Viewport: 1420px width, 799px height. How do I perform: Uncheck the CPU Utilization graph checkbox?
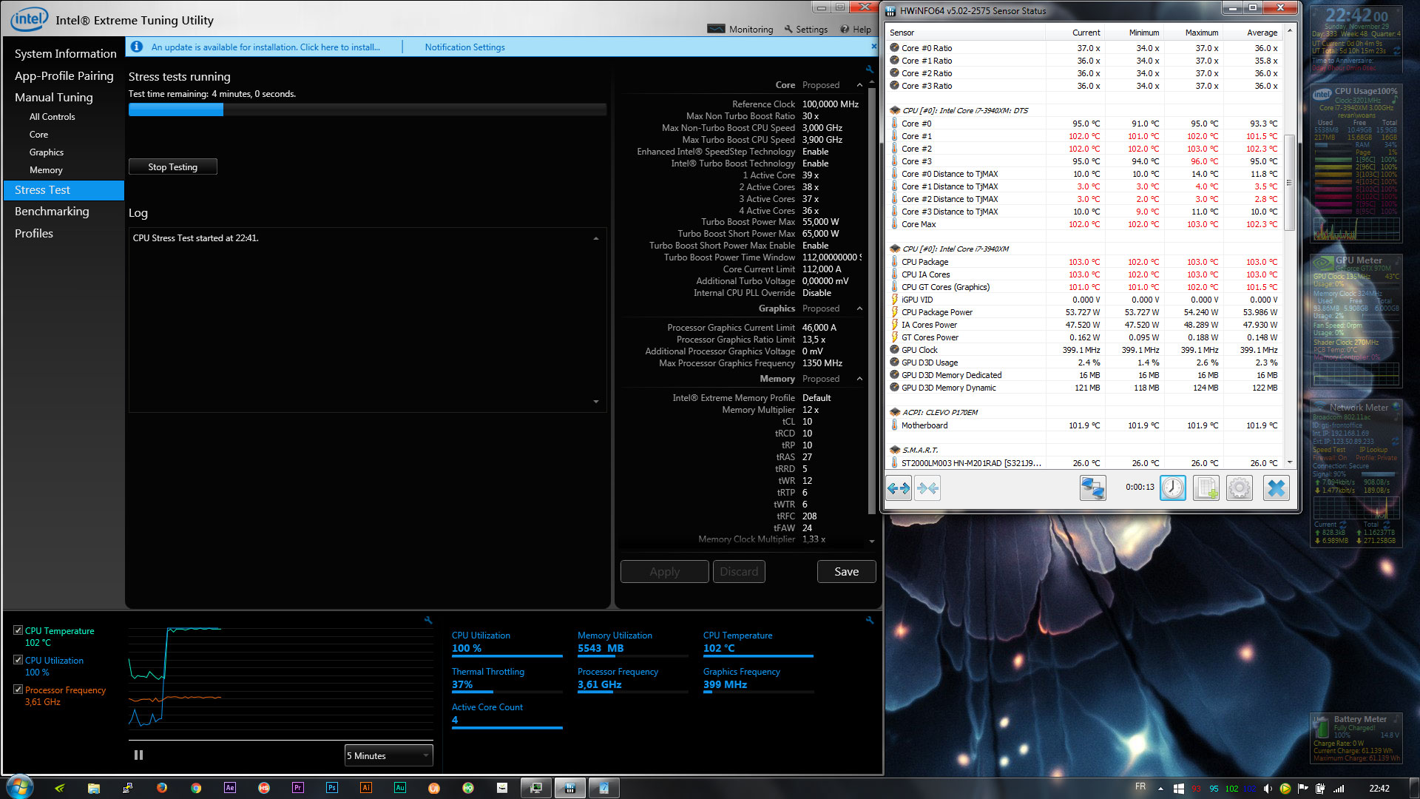pos(18,660)
